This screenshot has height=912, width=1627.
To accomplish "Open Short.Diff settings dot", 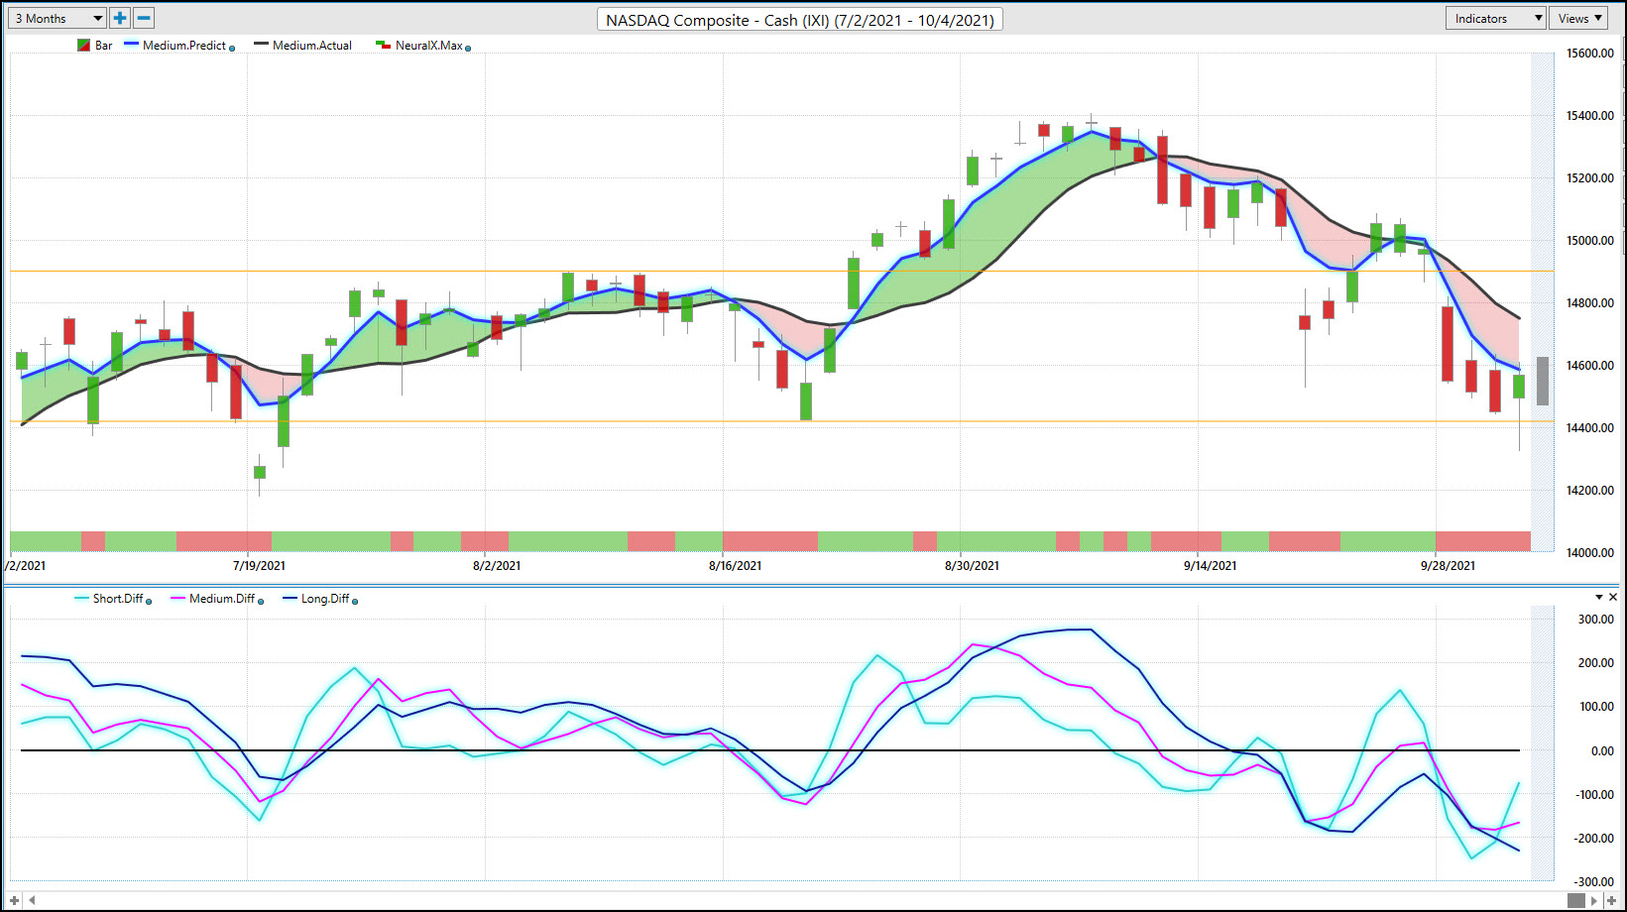I will click(149, 601).
